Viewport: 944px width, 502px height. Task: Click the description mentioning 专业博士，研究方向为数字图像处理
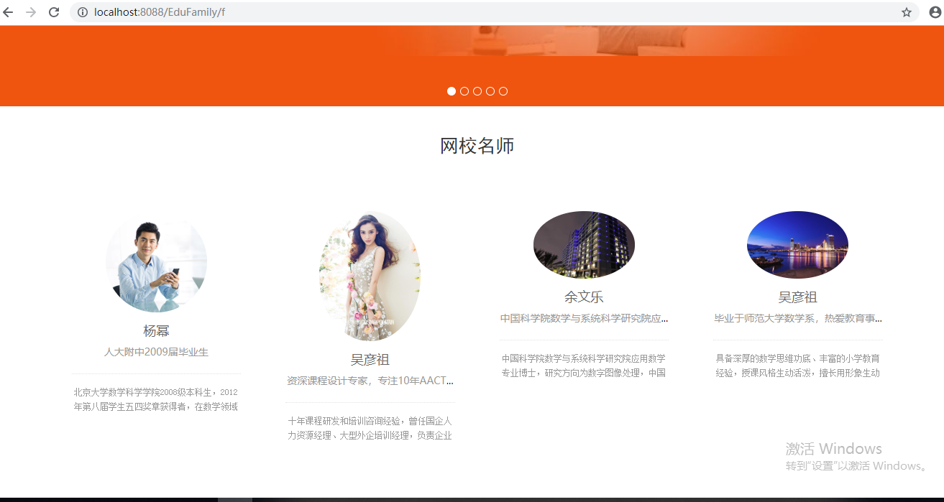584,366
